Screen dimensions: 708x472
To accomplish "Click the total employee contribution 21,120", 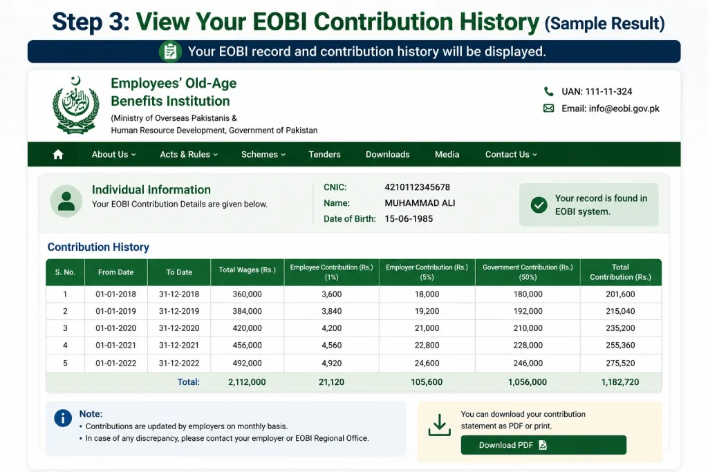I will (331, 382).
